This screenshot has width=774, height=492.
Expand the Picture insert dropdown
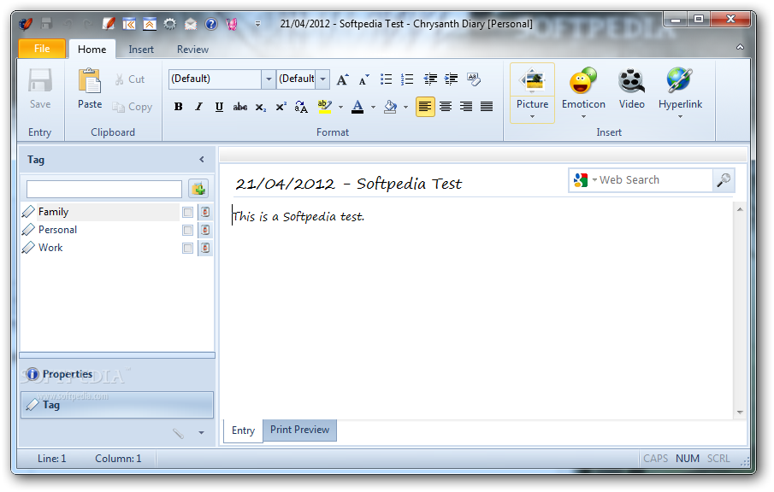(532, 117)
